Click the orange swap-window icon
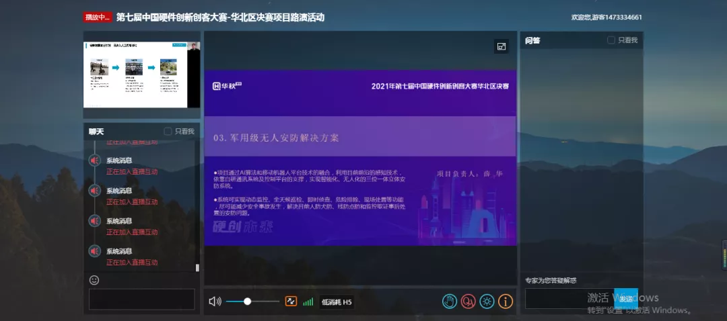The width and height of the screenshot is (727, 321). coord(291,302)
